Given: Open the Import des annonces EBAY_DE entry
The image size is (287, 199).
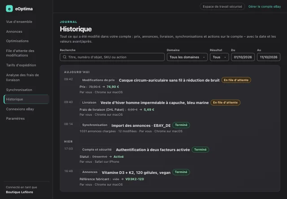Looking at the screenshot, I should click(x=141, y=125).
